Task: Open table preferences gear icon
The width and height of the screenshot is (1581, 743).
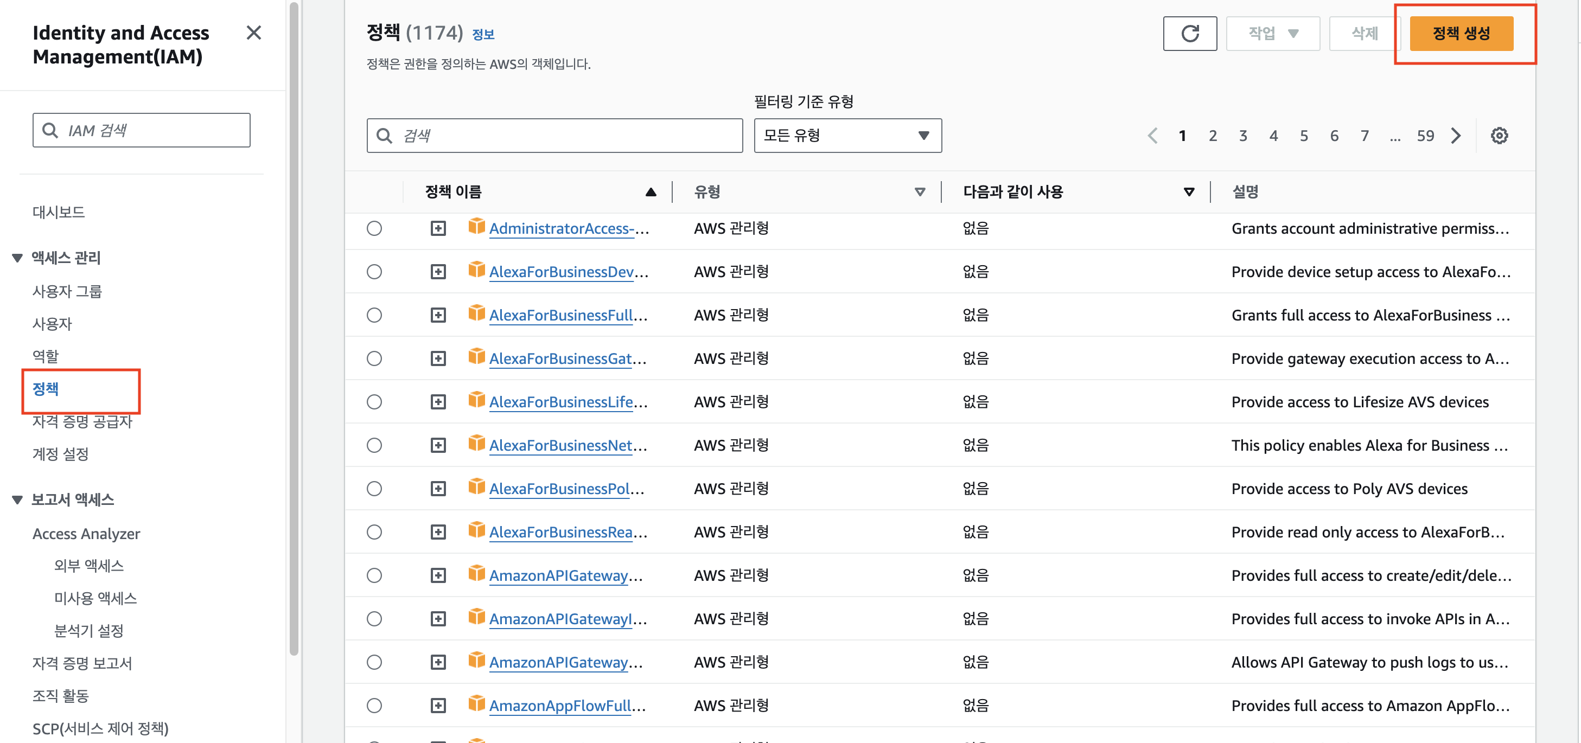Action: coord(1499,136)
